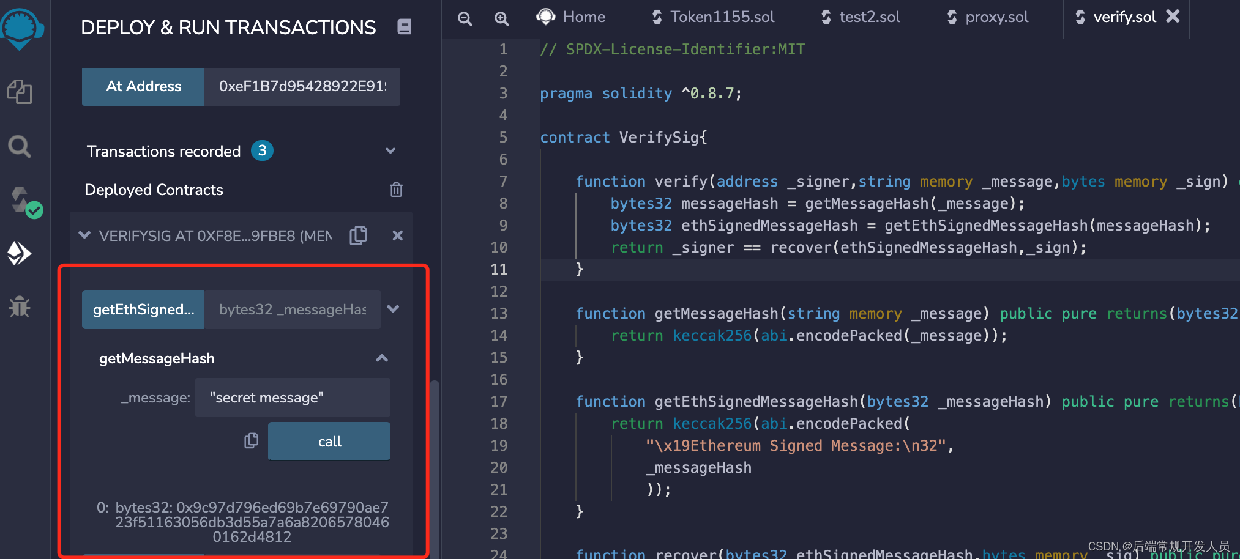This screenshot has height=559, width=1240.
Task: Expand the getEthSignedMessageHash function inputs
Action: tap(394, 309)
